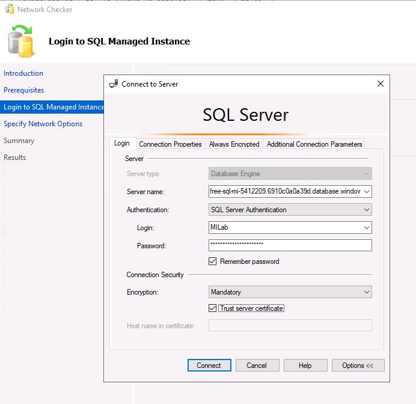Viewport: 416px width, 404px height.
Task: Click the Help button
Action: pos(305,366)
